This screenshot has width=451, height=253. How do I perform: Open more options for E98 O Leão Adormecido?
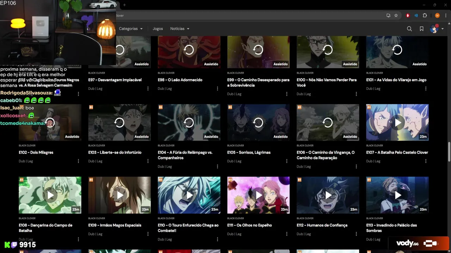click(217, 89)
